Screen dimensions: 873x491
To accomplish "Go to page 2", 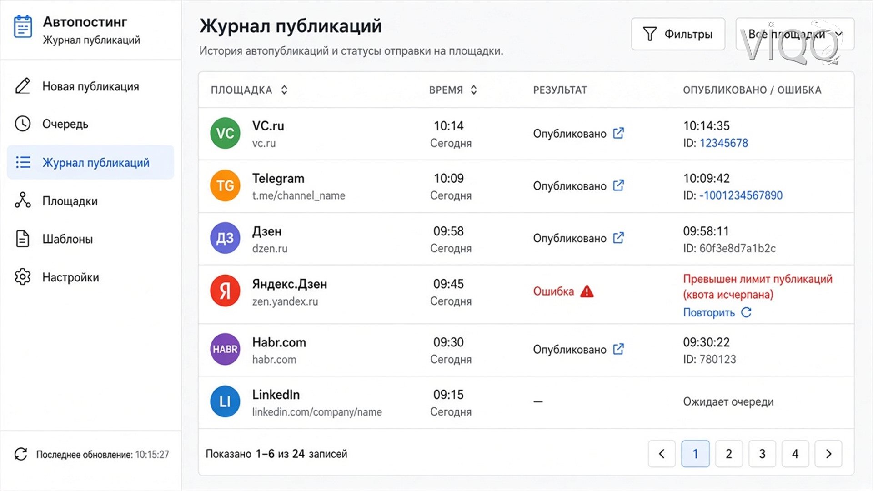I will [729, 454].
